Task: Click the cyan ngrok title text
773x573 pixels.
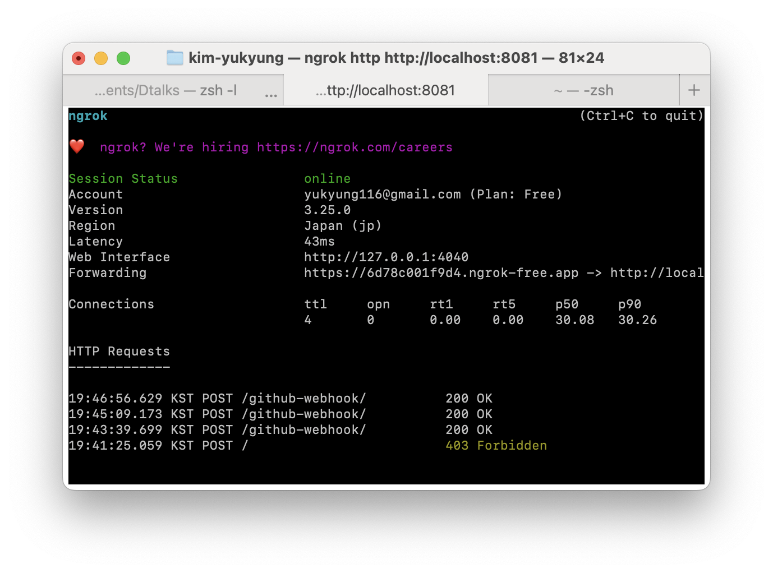Action: click(88, 116)
